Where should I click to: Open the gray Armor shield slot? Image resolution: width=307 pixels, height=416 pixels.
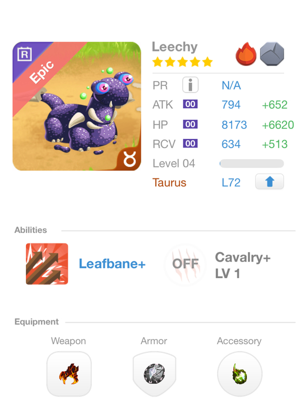click(154, 374)
